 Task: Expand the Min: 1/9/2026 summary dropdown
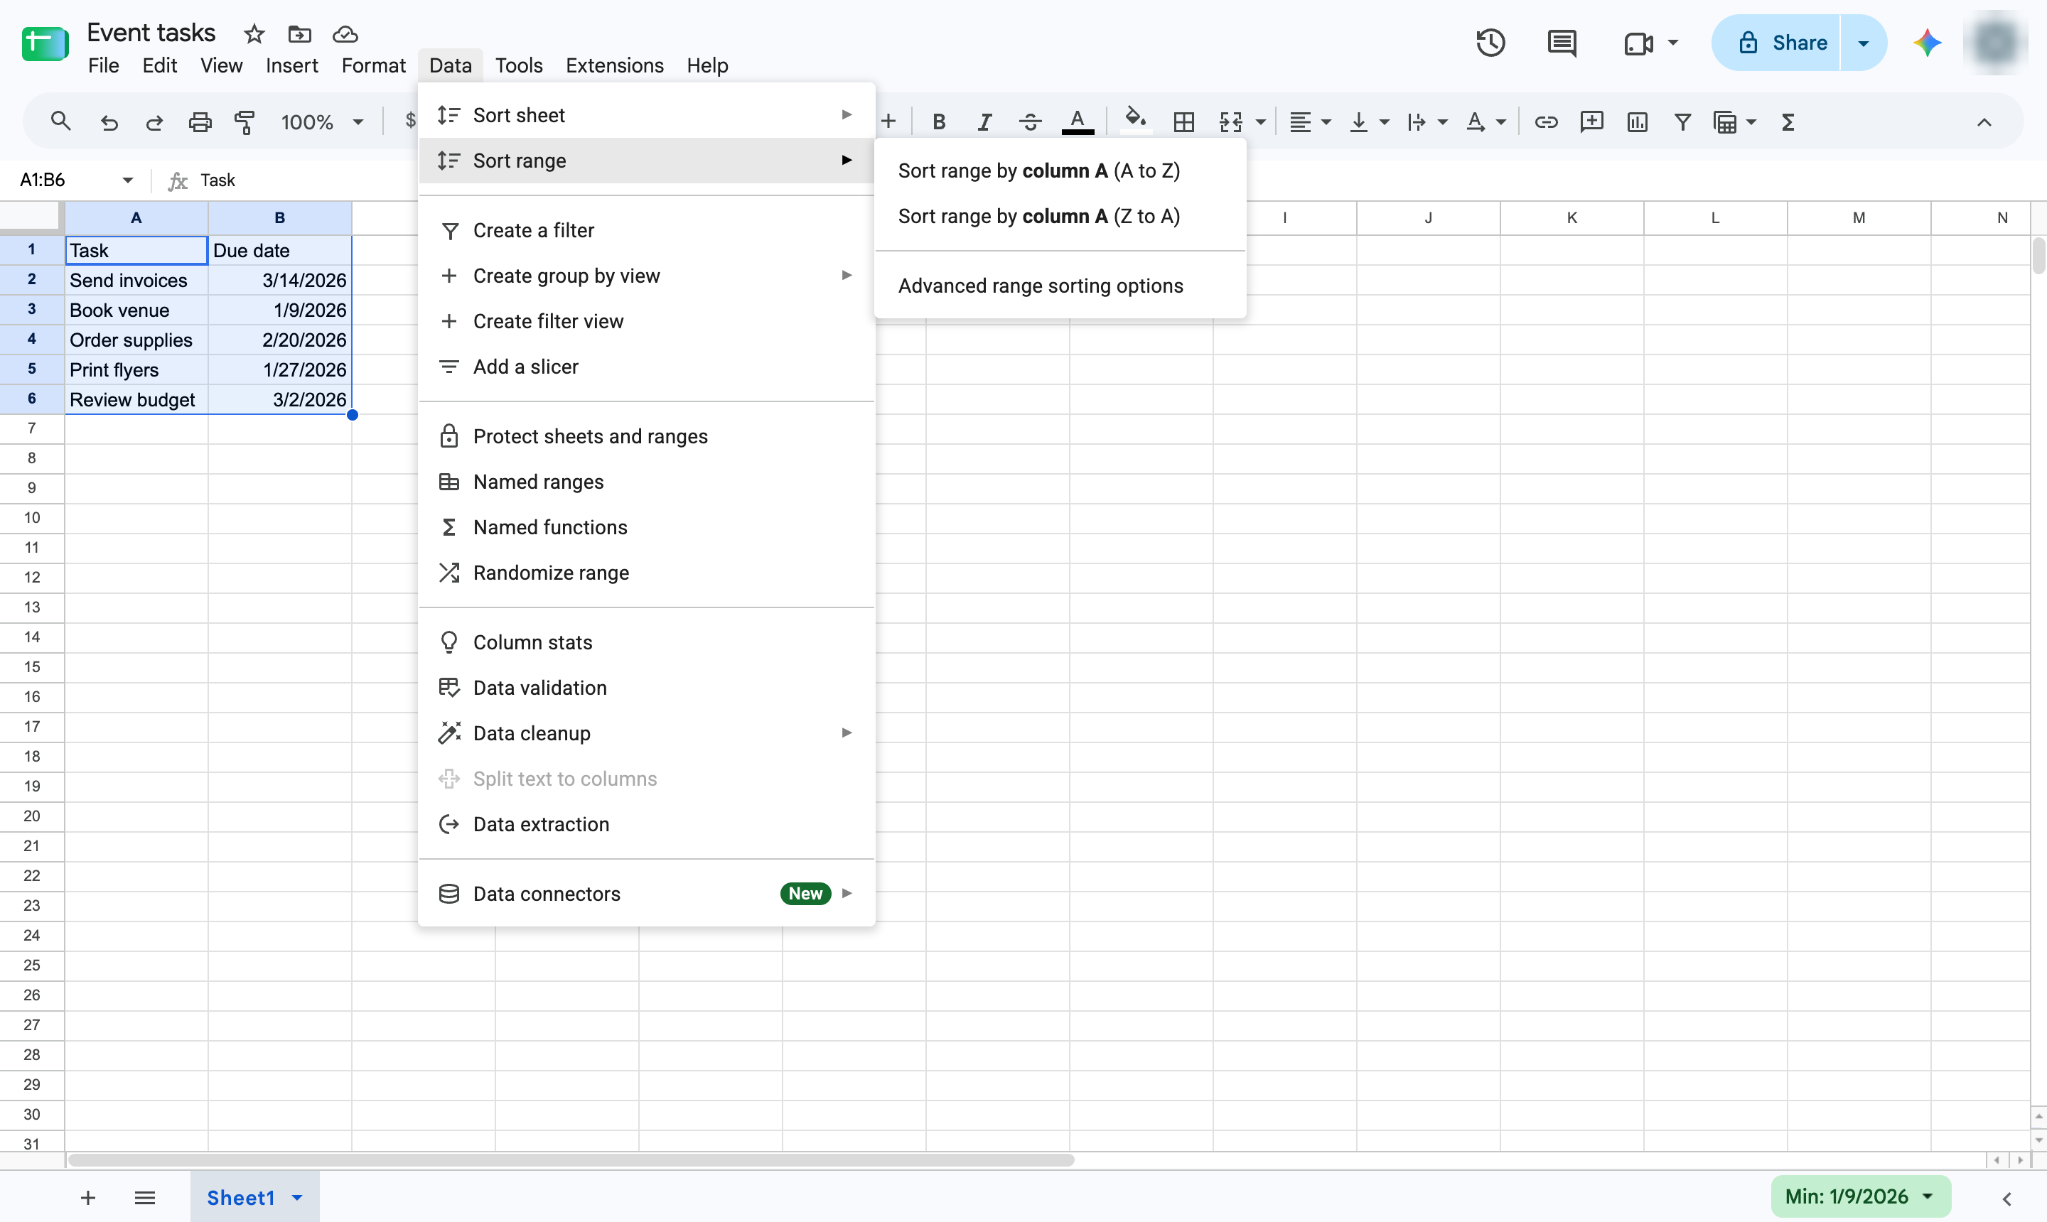(1928, 1196)
